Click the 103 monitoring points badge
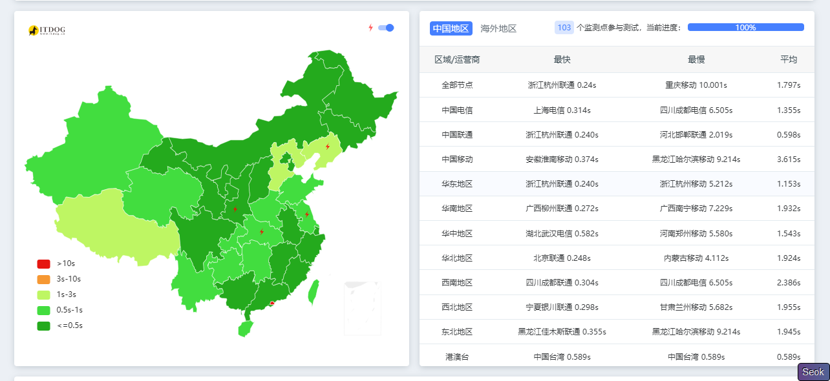The height and width of the screenshot is (381, 830). (x=564, y=28)
